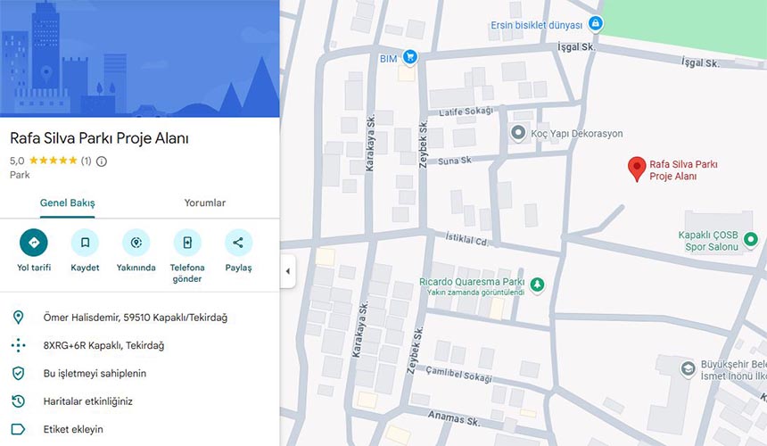Click the location pin icon beside Ömer Halisdemir address

(18, 318)
